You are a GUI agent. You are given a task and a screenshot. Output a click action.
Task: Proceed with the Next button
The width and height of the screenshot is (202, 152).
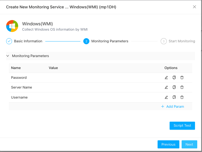(189, 144)
